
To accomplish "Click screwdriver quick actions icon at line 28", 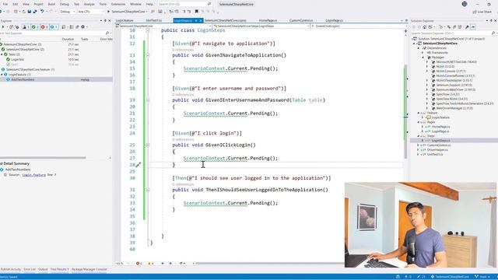I will tap(139, 165).
